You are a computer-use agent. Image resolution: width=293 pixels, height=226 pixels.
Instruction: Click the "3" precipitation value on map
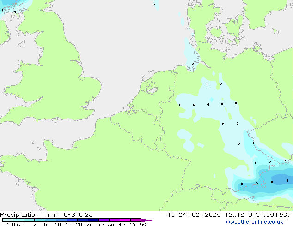(x=257, y=183)
